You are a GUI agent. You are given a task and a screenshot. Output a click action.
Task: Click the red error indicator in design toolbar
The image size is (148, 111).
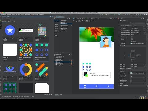118,19
